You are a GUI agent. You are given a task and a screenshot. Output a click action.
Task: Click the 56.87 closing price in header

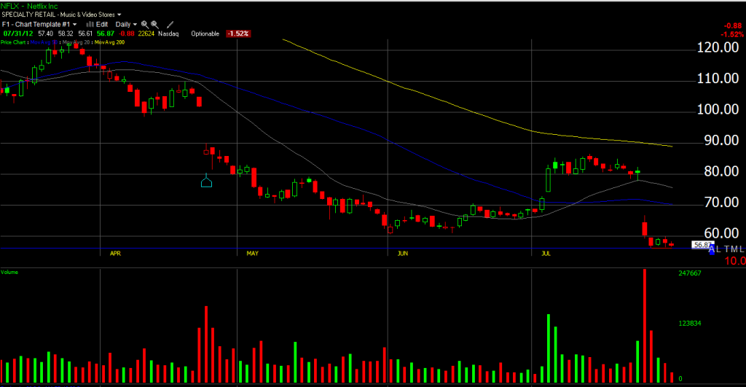click(106, 34)
